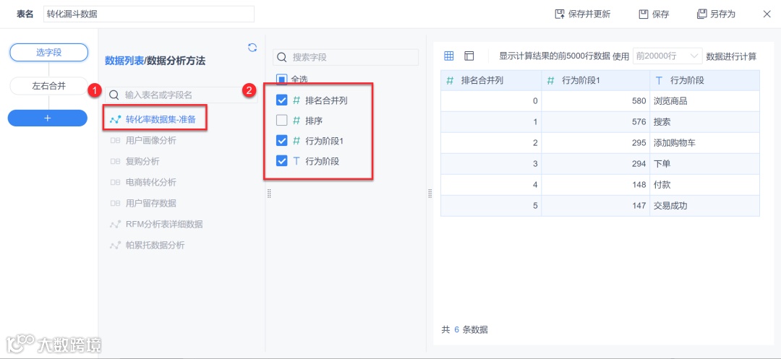Viewport: 781px width, 359px height.
Task: Click the 付款 cell
Action: [x=705, y=184]
